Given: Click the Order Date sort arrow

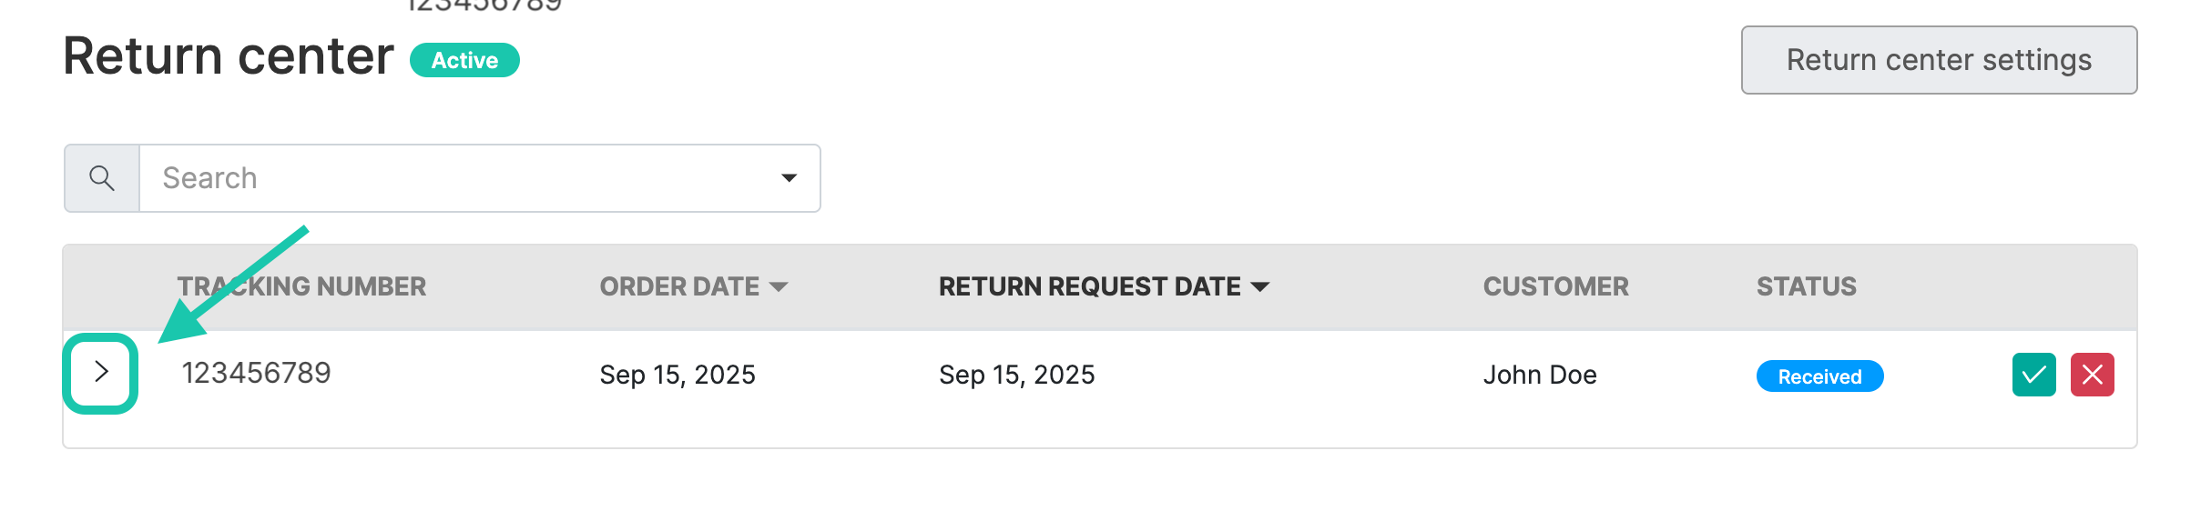Looking at the screenshot, I should click(x=779, y=287).
